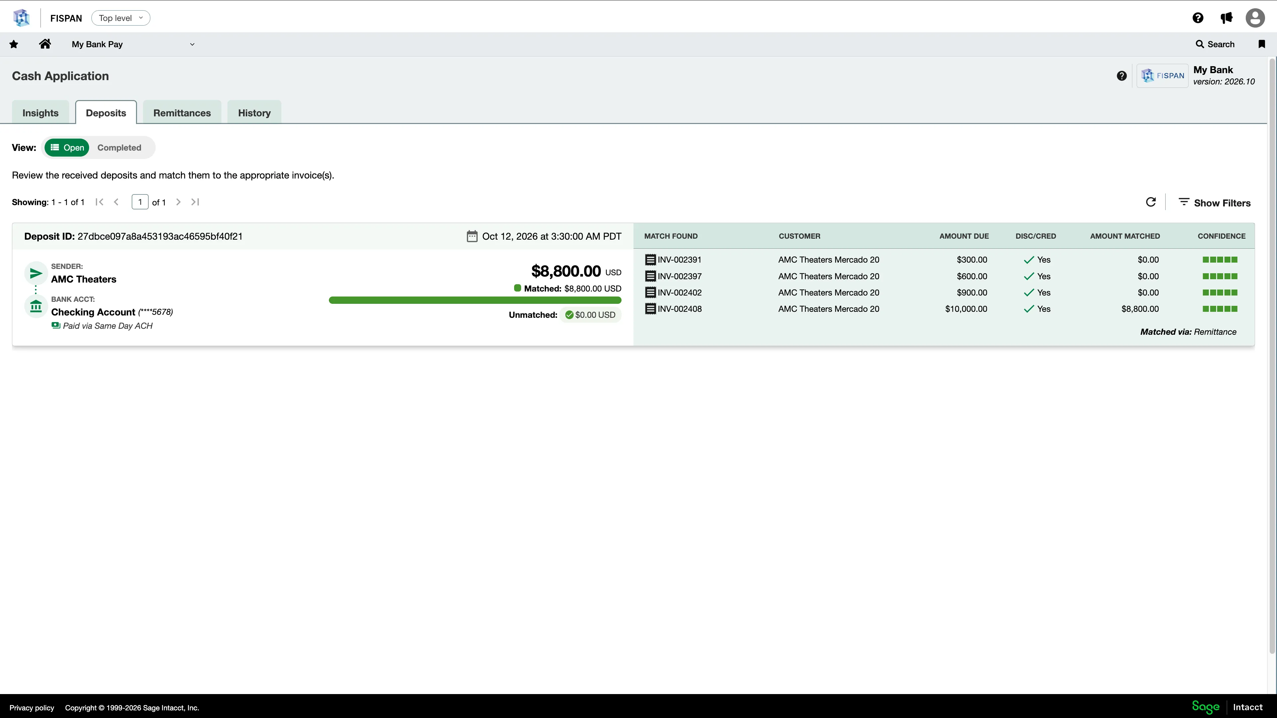Image resolution: width=1277 pixels, height=718 pixels.
Task: Go to the first page arrow
Action: pyautogui.click(x=99, y=202)
